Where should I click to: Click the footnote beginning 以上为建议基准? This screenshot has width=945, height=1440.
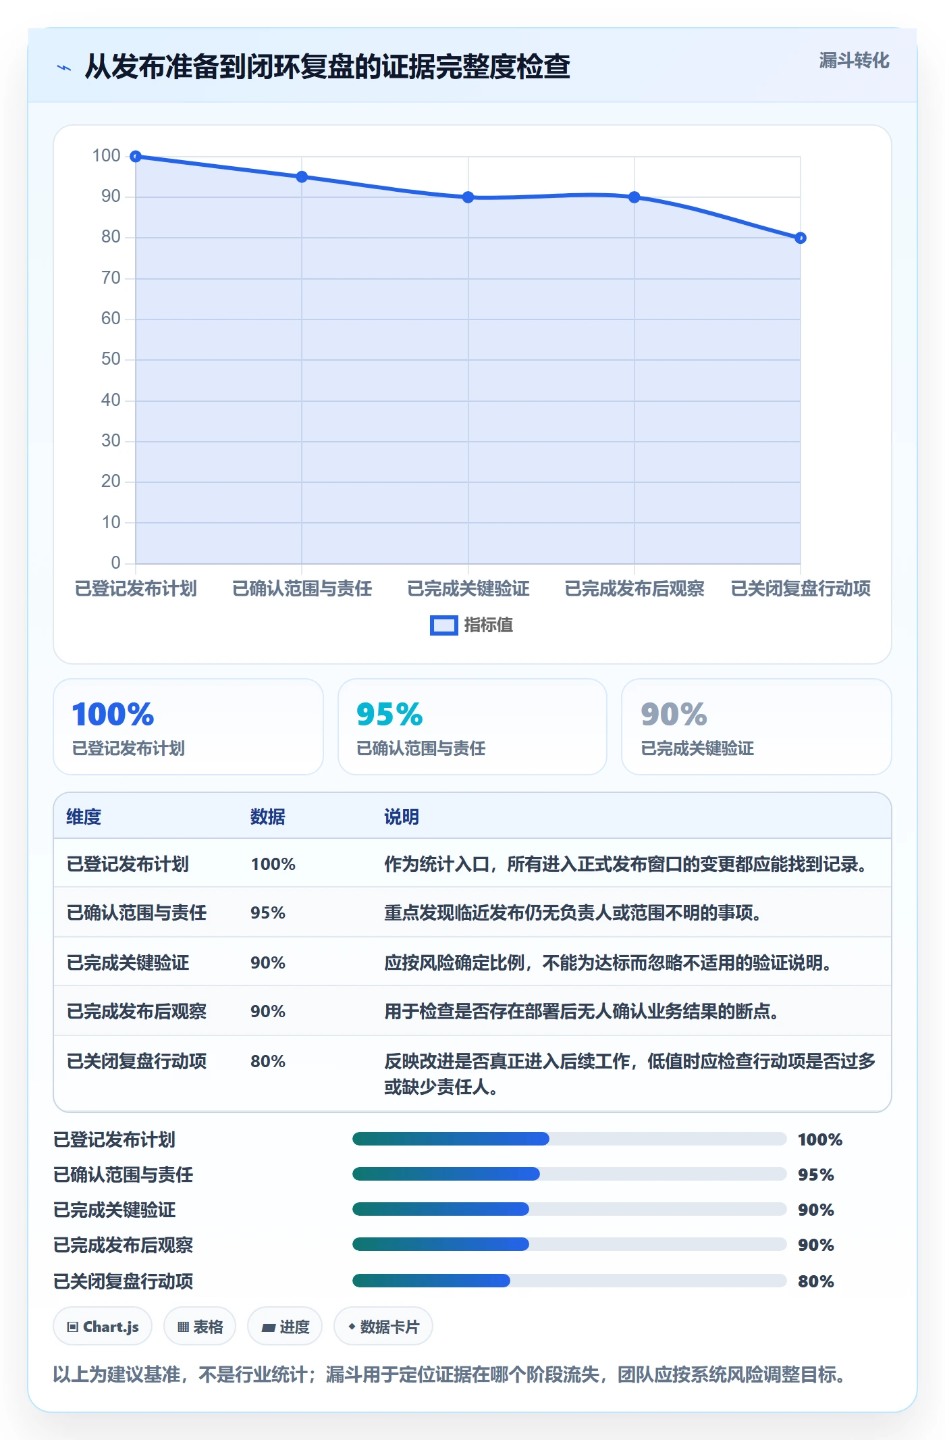(x=451, y=1374)
